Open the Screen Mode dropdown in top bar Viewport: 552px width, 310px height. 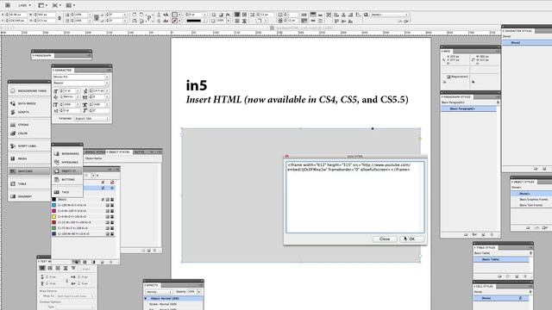click(56, 5)
